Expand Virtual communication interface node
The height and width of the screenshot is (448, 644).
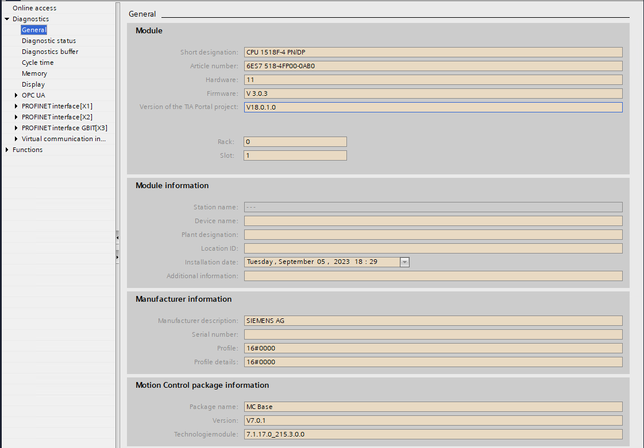(16, 139)
